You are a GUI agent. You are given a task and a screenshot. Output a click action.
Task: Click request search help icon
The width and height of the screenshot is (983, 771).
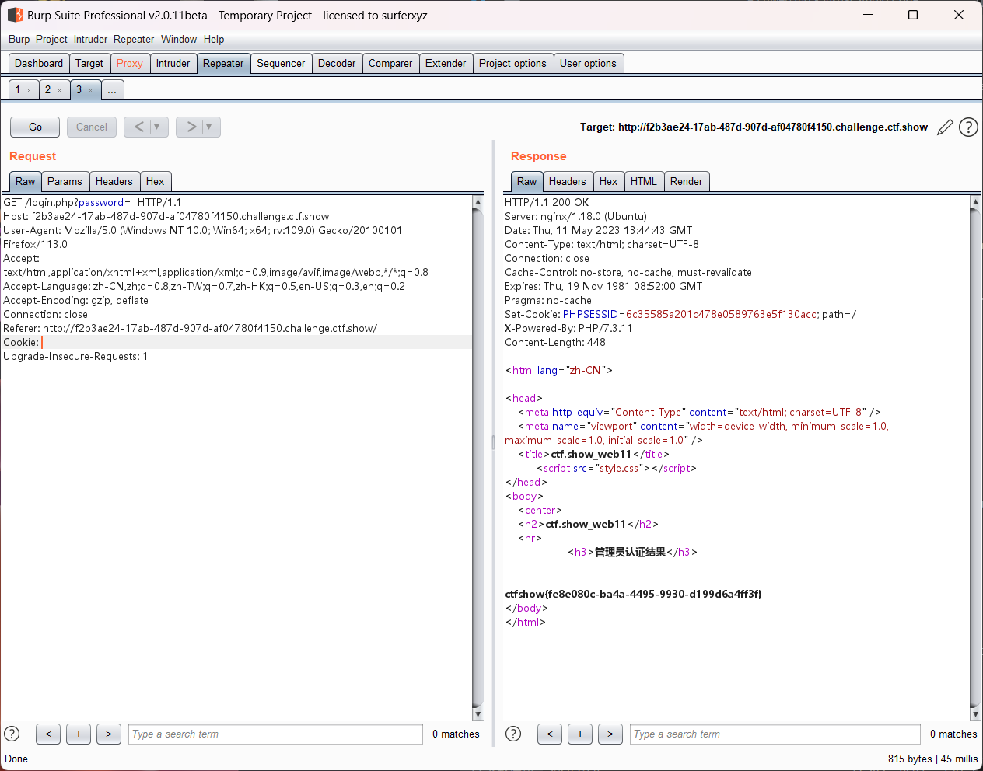coord(12,734)
